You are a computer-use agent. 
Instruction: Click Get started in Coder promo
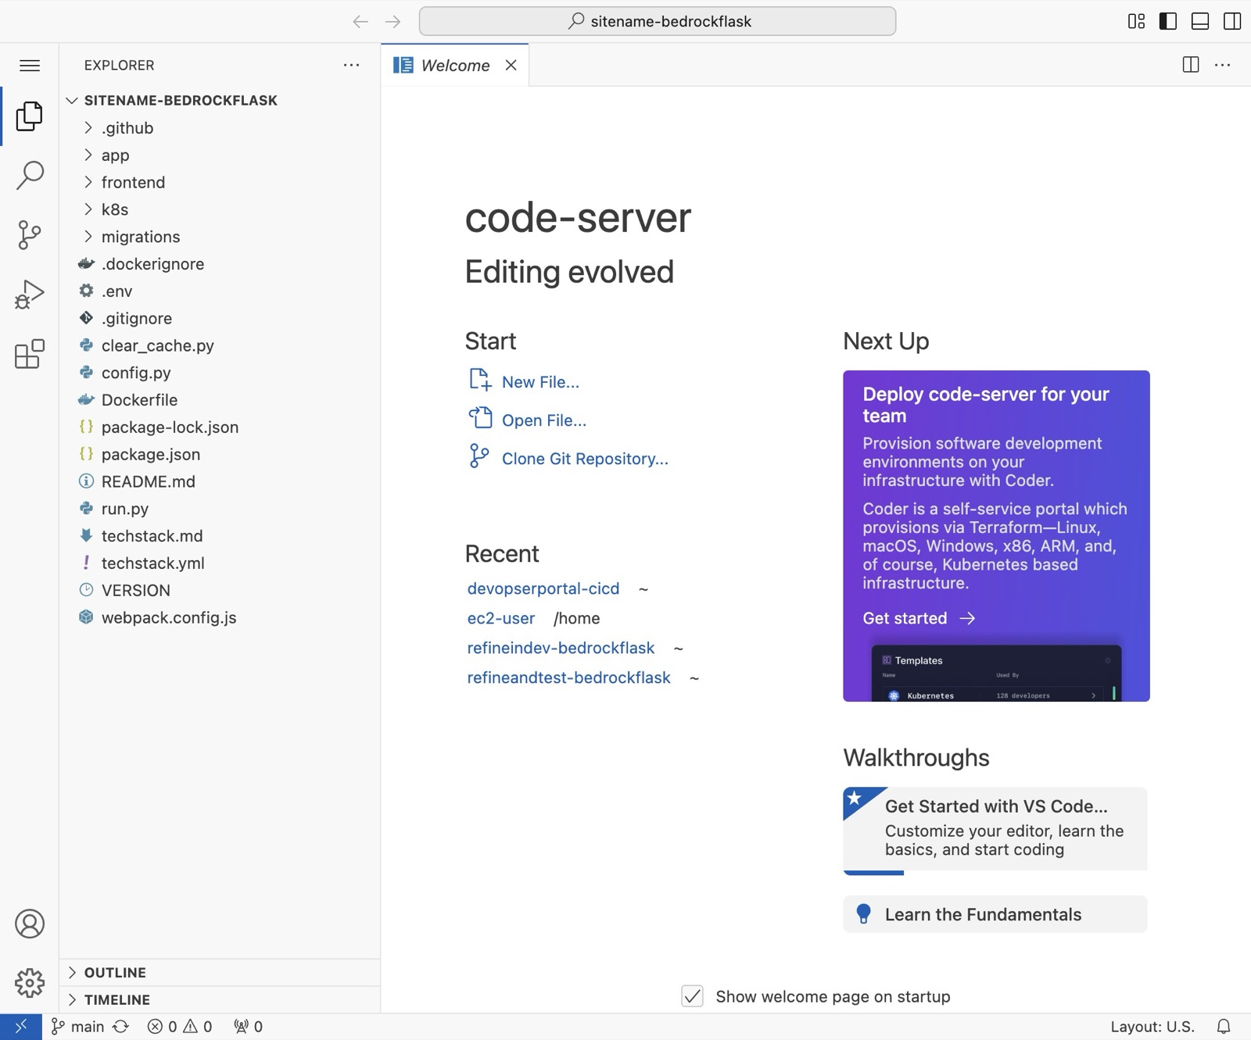(x=919, y=618)
